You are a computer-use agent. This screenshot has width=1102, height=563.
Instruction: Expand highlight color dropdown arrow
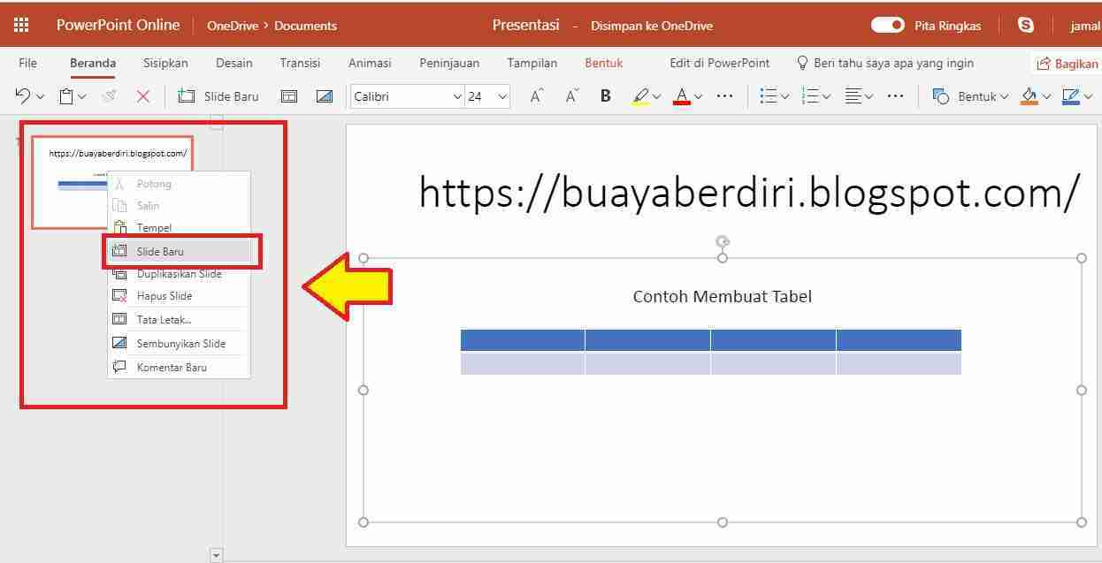(658, 97)
